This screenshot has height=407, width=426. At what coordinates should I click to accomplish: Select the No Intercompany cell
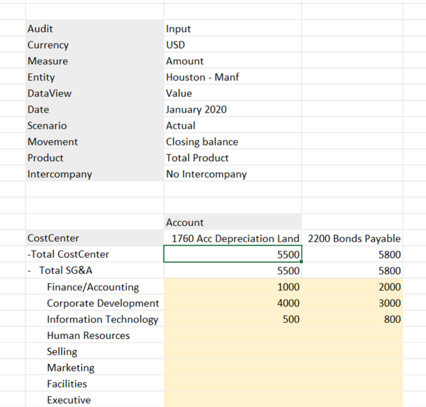pos(232,173)
